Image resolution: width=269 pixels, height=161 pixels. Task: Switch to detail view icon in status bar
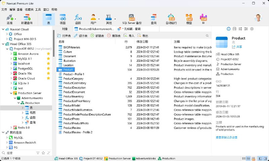[248, 159]
